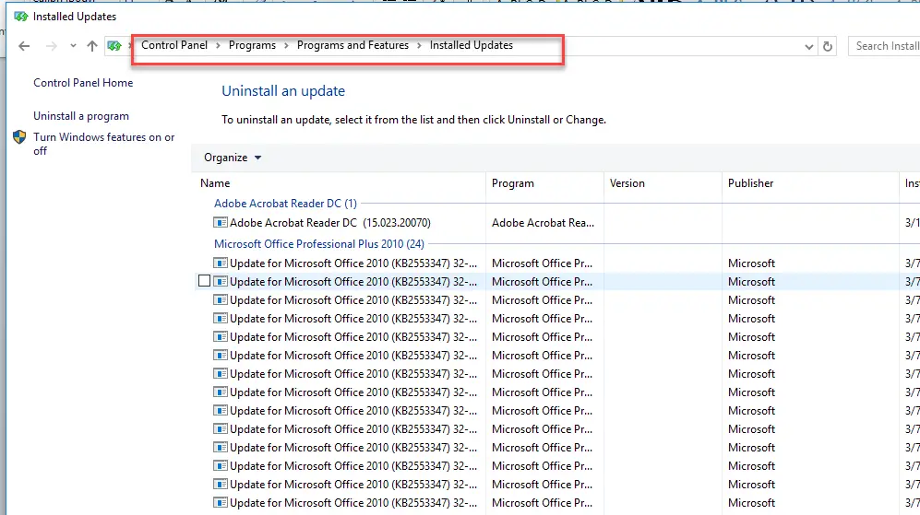Go up one level with the Up arrow
Screen dimensions: 920x515
92,46
